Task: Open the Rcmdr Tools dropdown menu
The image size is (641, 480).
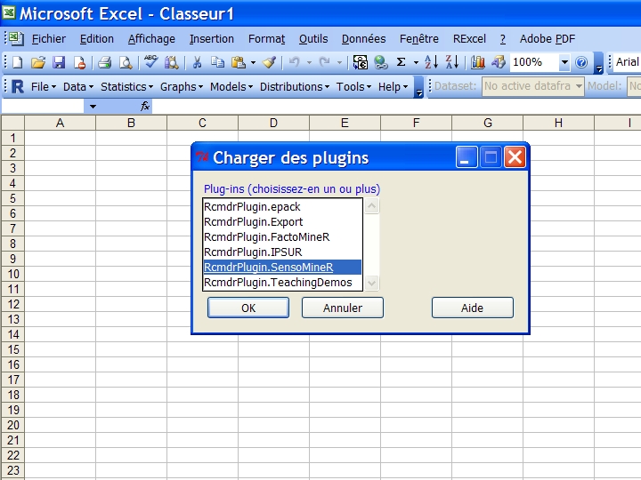Action: click(x=353, y=86)
